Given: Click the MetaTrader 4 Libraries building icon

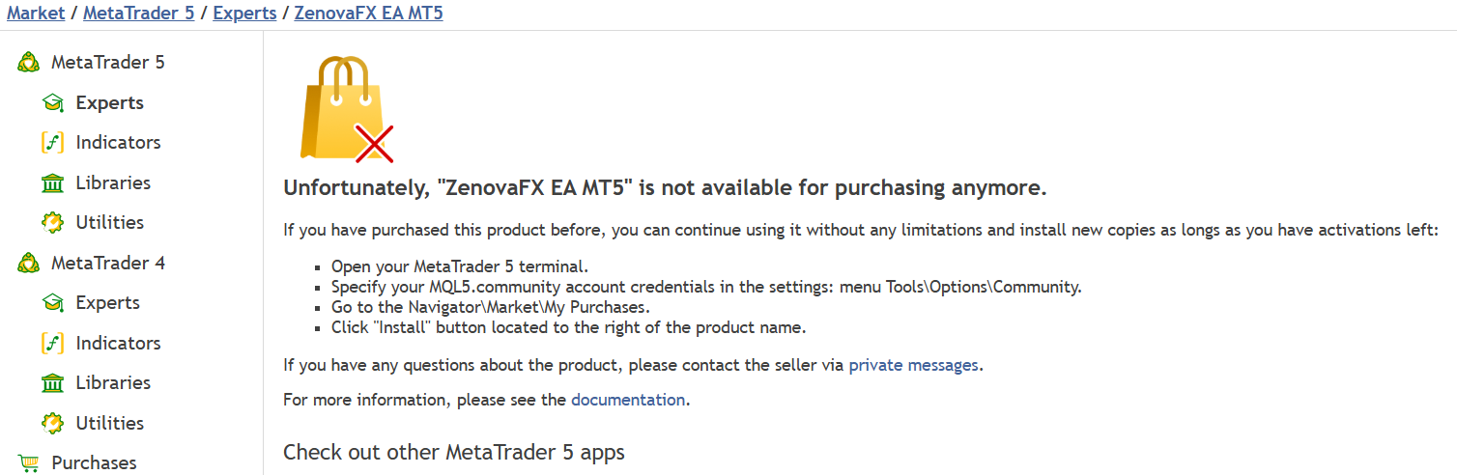Looking at the screenshot, I should pyautogui.click(x=52, y=383).
